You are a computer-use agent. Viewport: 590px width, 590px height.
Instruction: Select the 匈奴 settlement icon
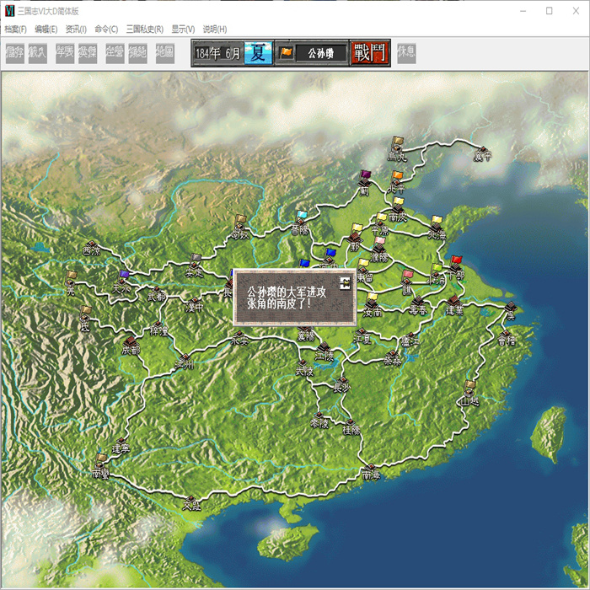pyautogui.click(x=240, y=227)
